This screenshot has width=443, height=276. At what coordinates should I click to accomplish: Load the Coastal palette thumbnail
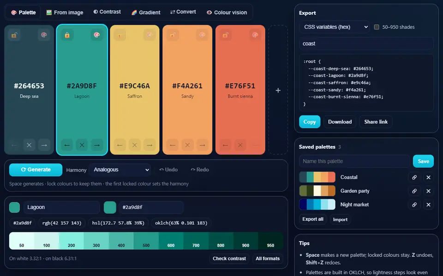point(317,177)
